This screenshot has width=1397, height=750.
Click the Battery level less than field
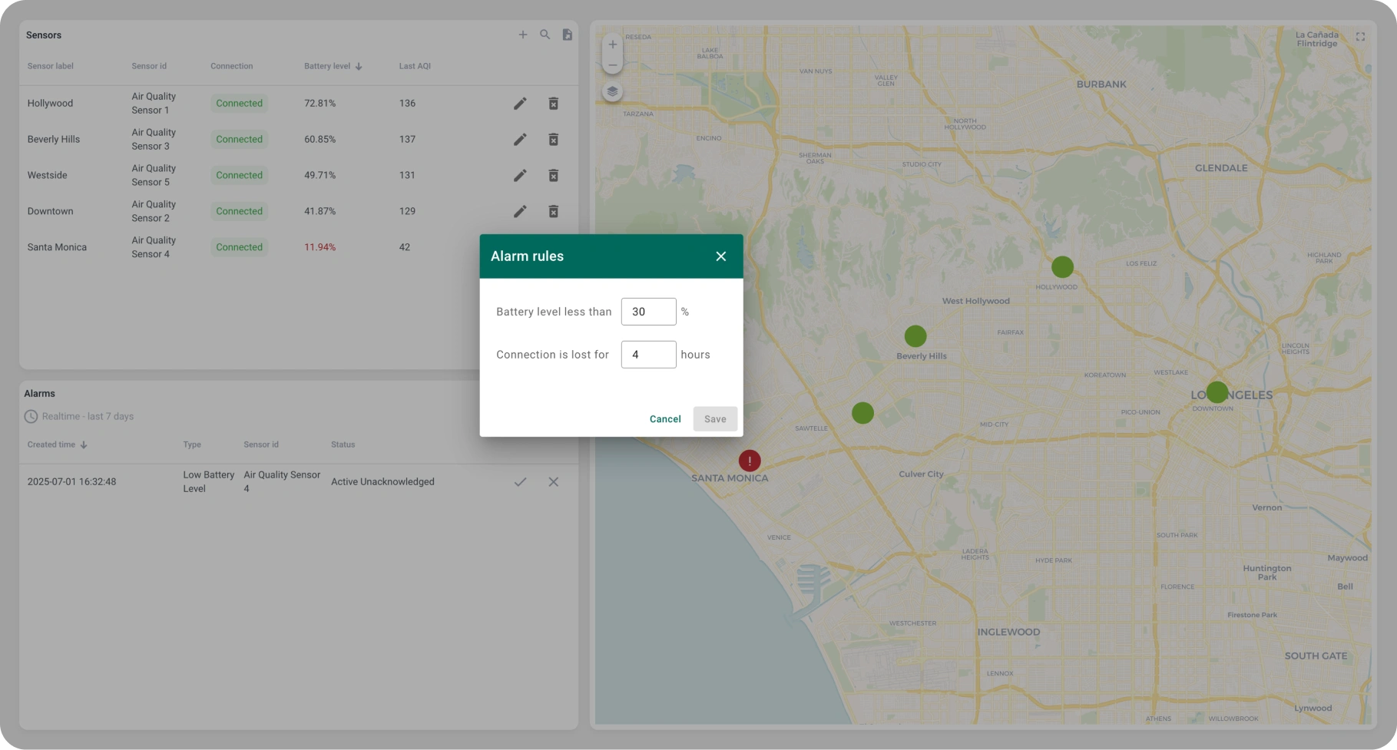pos(648,312)
